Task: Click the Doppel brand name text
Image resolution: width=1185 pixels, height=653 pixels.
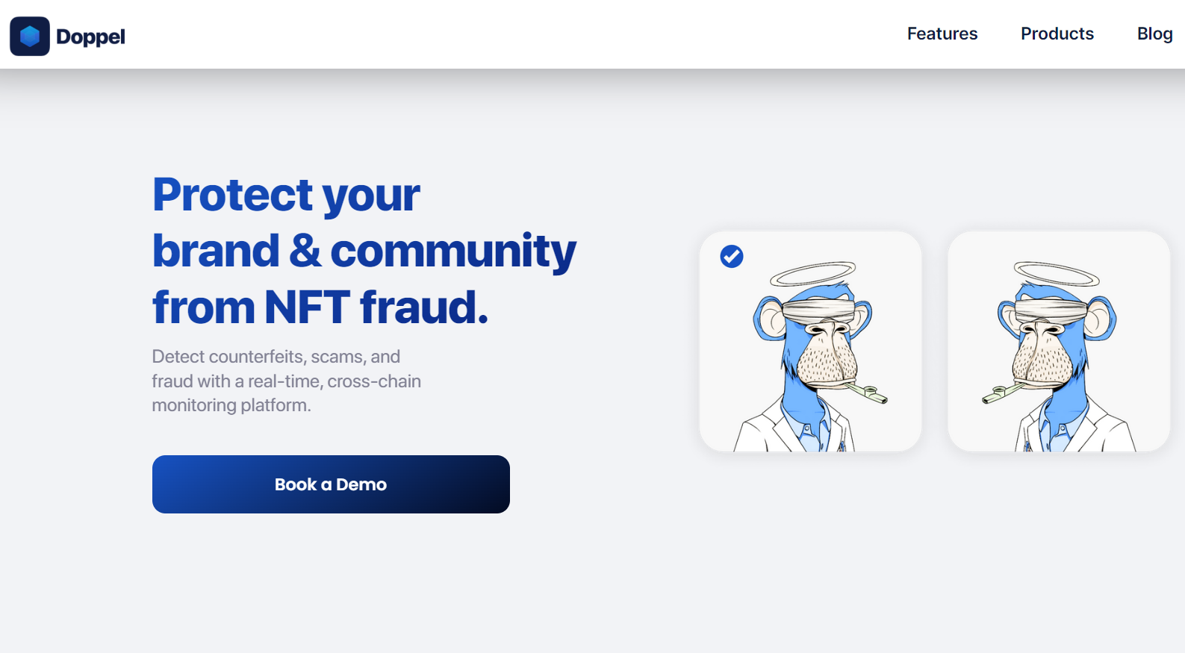Action: coord(90,37)
